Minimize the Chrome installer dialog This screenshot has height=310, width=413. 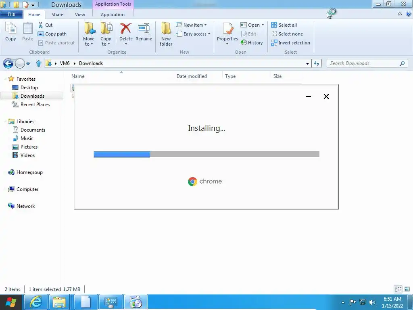coord(309,96)
